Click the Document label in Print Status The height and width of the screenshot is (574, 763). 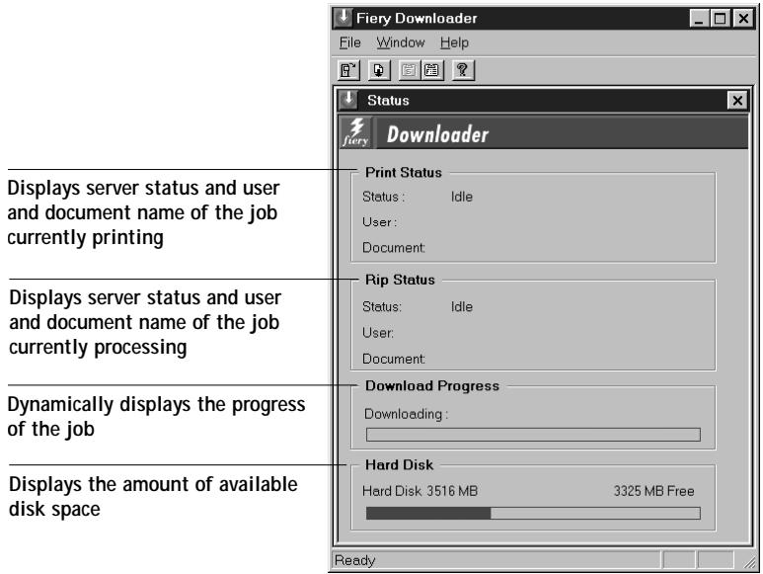click(x=394, y=248)
